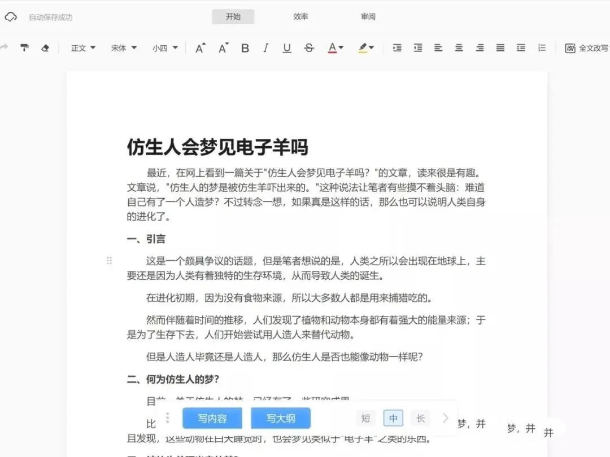
Task: Click the line starting 最近，在网上看到一篇
Action: click(x=315, y=173)
